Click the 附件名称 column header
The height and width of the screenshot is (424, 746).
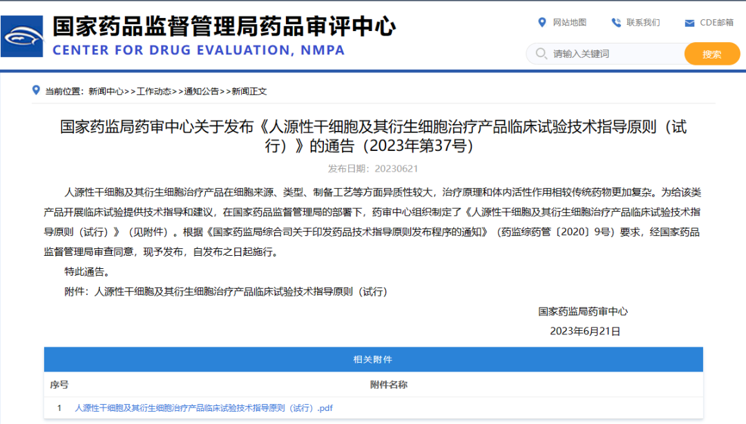[388, 385]
